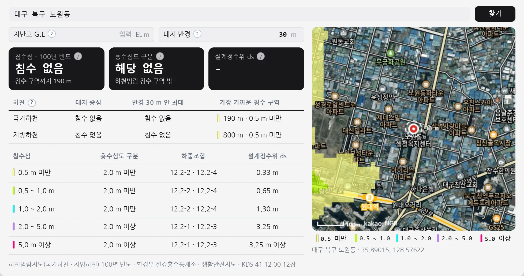Click purple 2.0 ~ 5.0 legend swatch
The height and width of the screenshot is (276, 524).
[438, 238]
